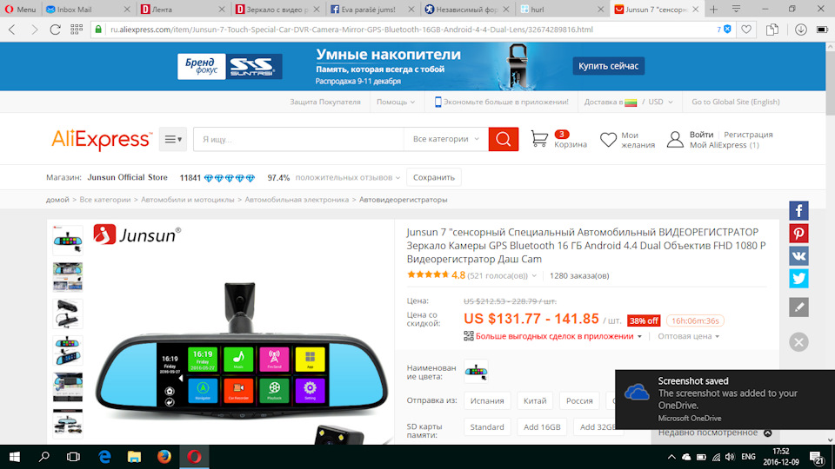
Task: Click the orange search magnifier button
Action: click(x=504, y=139)
